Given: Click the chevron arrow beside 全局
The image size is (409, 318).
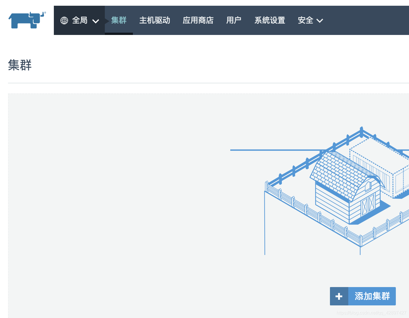Looking at the screenshot, I should [96, 21].
